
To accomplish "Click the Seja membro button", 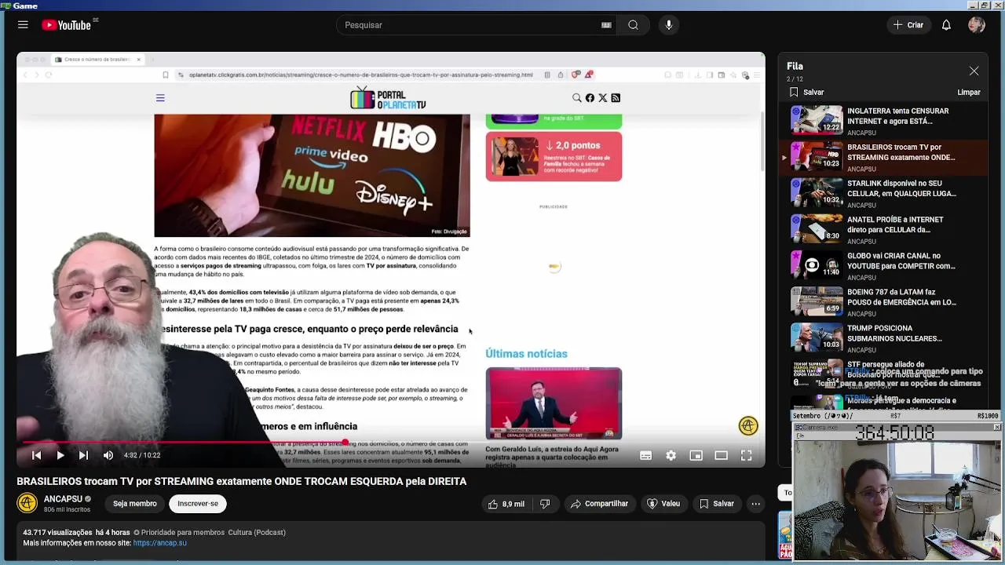I will (x=135, y=504).
